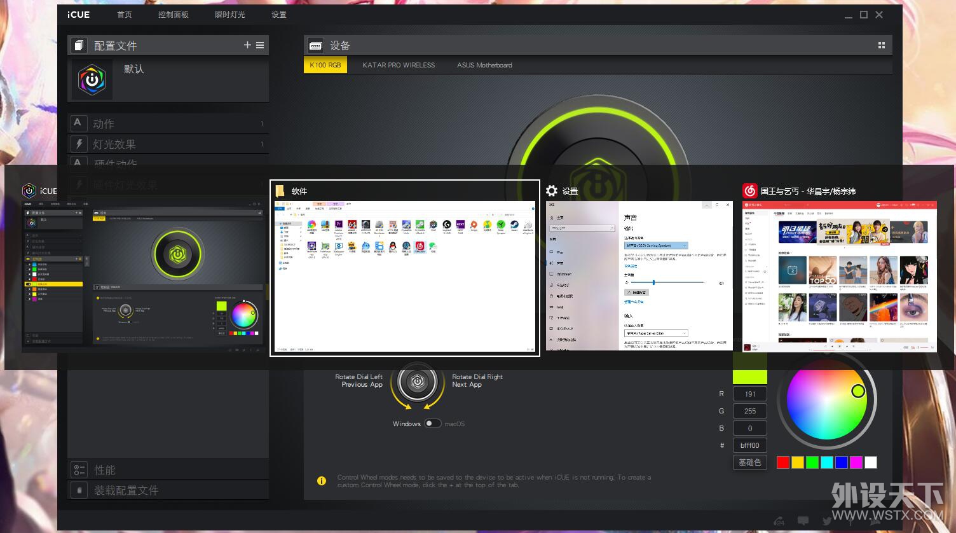The image size is (956, 533).
Task: Click the 设备 keyboard header icon
Action: (x=315, y=45)
